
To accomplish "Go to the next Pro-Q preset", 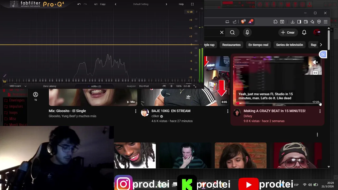I will point(166,4).
